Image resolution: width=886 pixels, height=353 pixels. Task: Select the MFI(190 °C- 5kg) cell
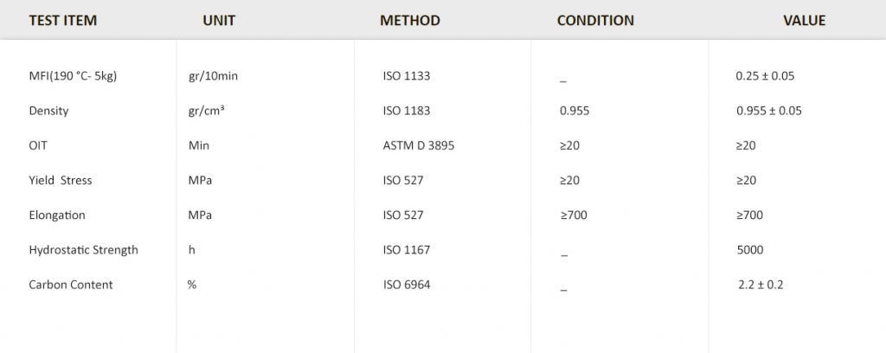point(73,76)
